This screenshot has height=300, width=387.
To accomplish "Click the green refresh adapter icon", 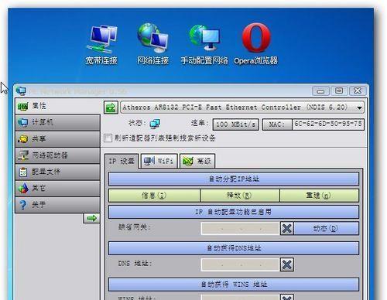I will tap(111, 107).
